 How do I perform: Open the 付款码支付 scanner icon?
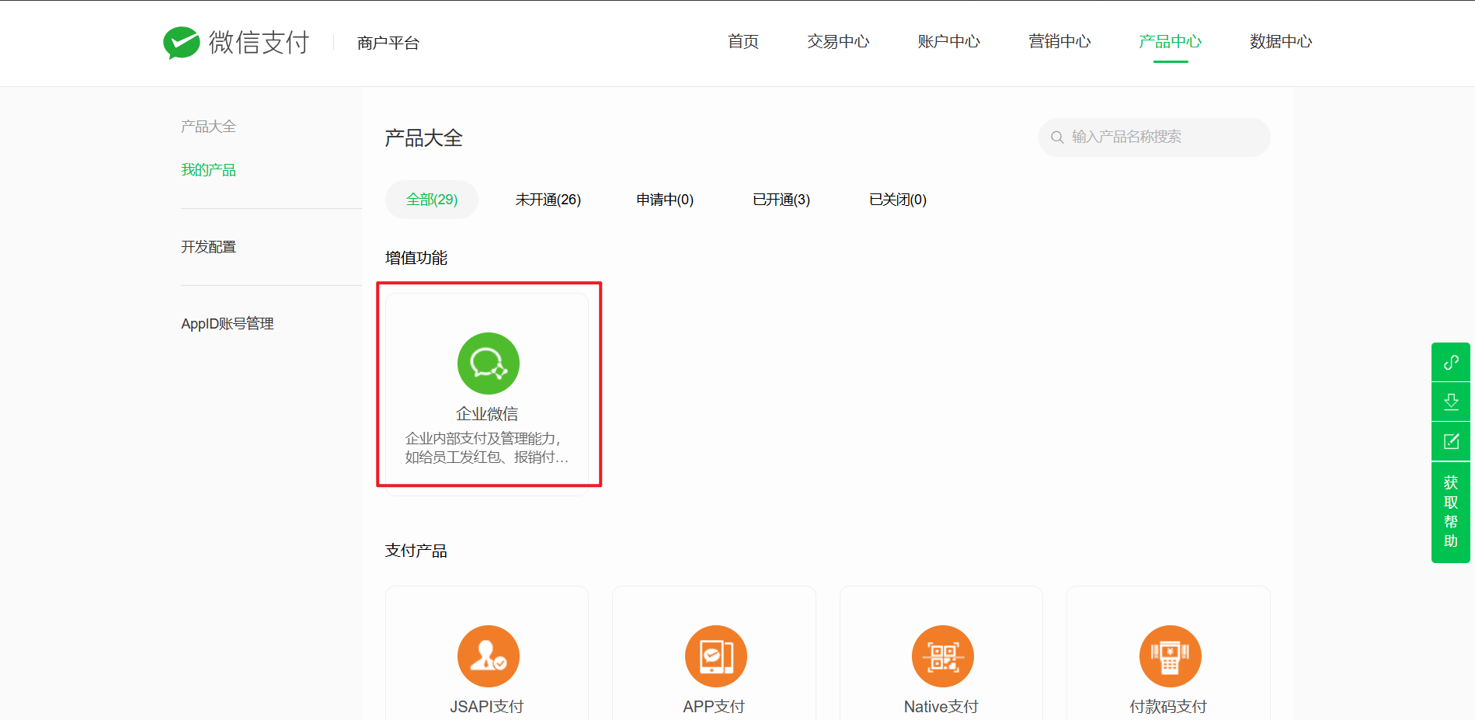[1170, 656]
